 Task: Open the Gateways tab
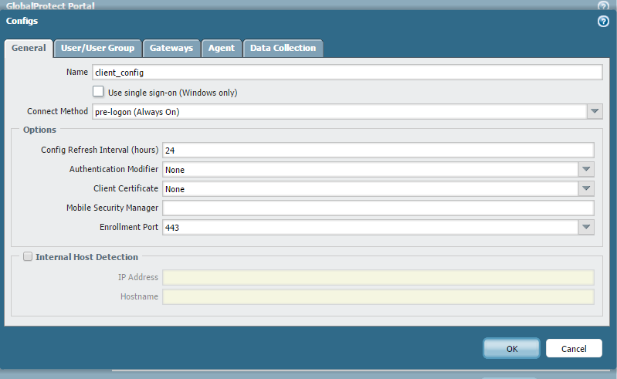171,49
